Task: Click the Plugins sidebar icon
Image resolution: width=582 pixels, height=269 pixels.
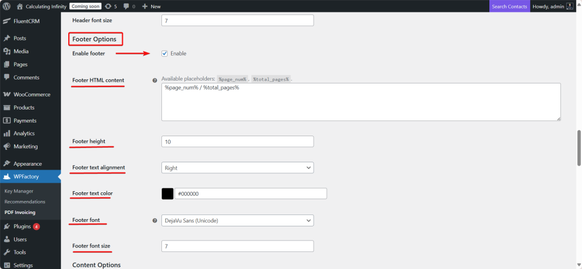Action: [x=7, y=226]
